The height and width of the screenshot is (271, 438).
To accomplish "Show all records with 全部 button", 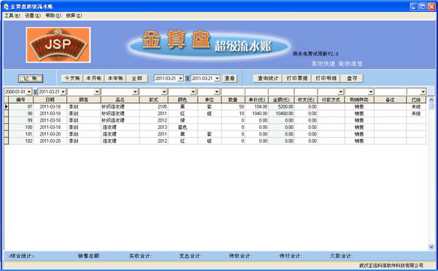I will click(x=137, y=79).
